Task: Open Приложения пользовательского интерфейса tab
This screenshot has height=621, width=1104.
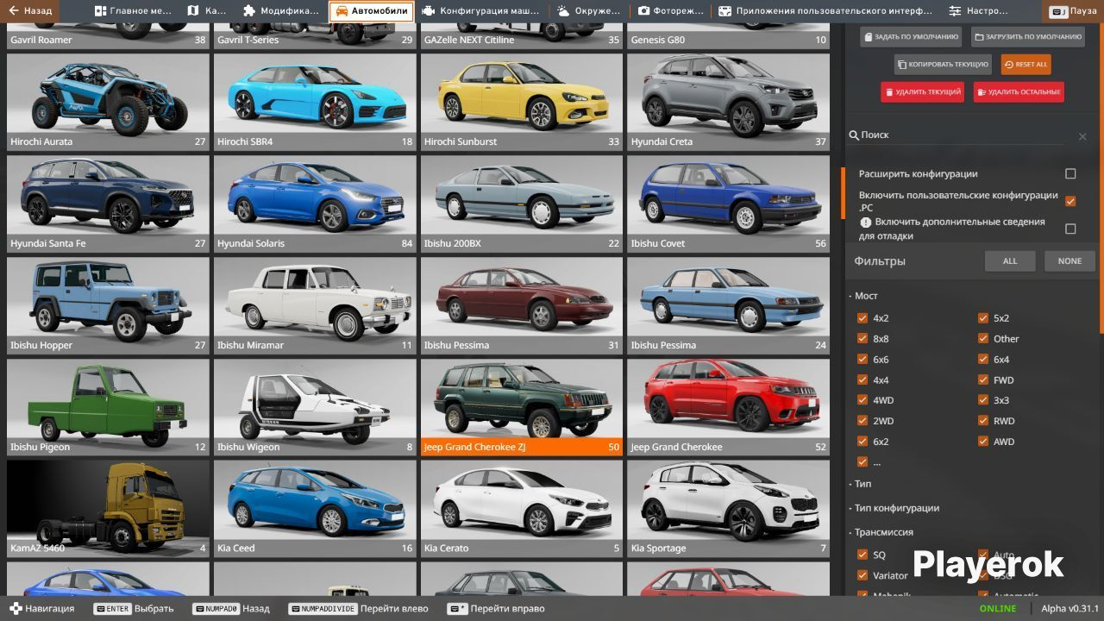Action: pyautogui.click(x=826, y=11)
